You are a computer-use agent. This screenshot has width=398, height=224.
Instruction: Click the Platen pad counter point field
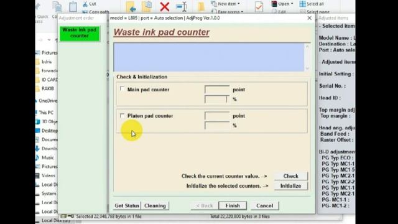point(217,116)
